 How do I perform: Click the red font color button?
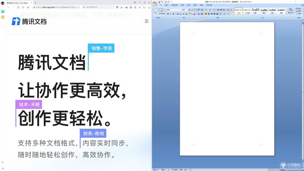click(x=194, y=14)
